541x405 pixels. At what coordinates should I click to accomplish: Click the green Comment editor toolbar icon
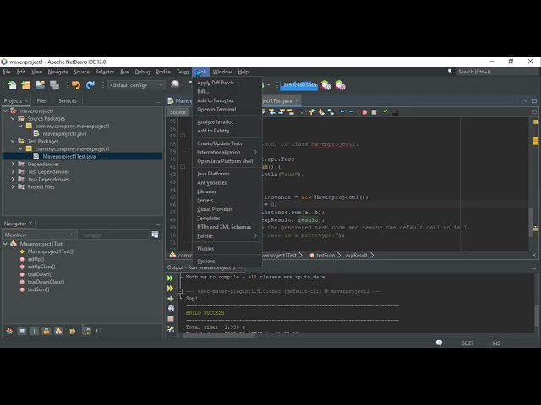tap(385, 112)
